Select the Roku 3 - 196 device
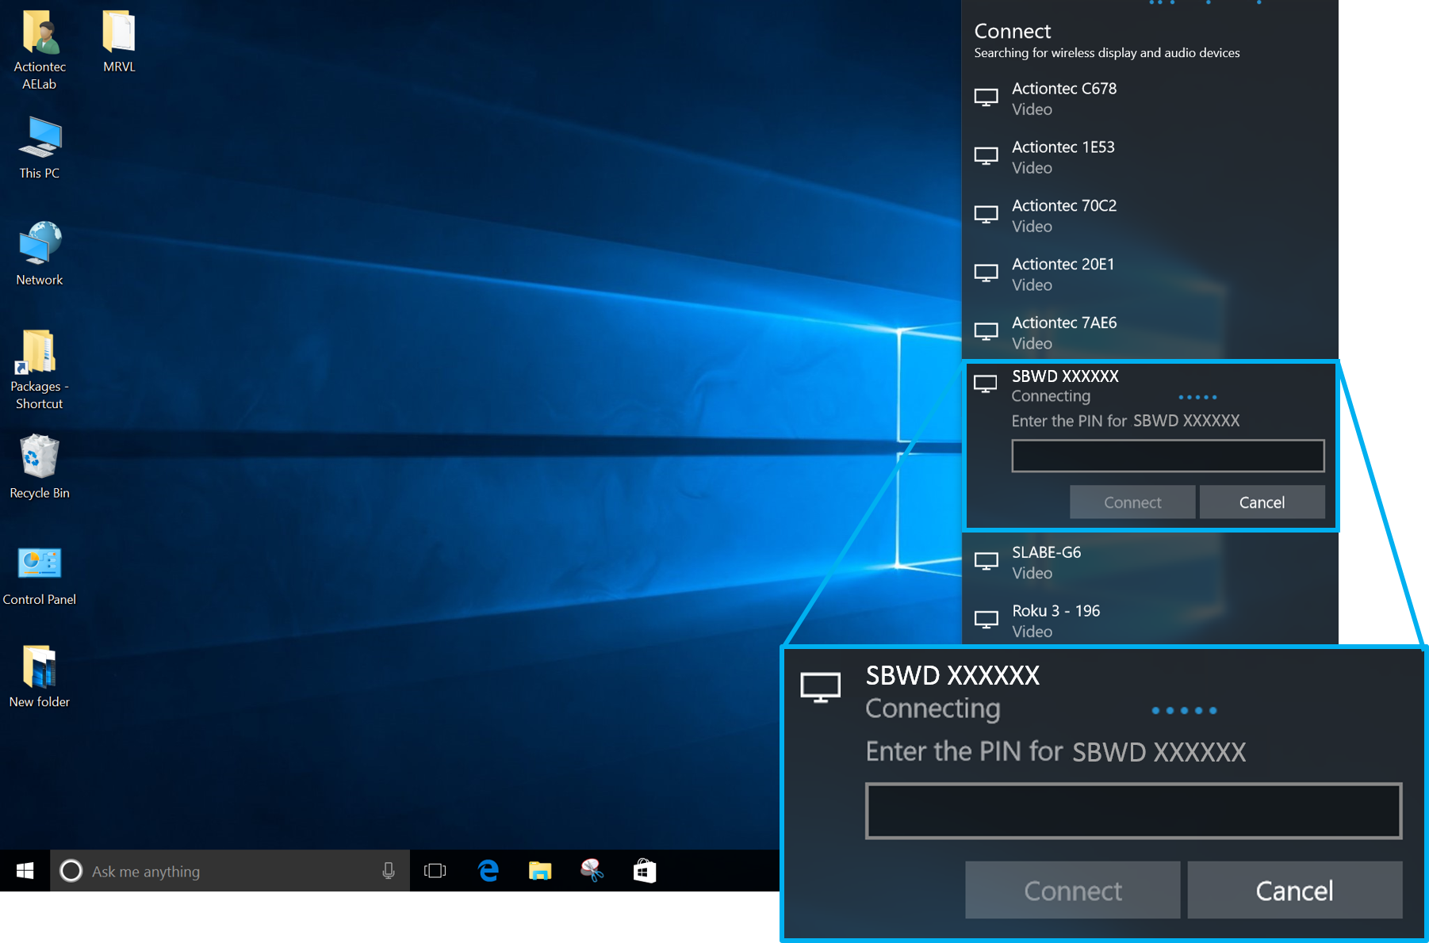The image size is (1429, 943). point(1055,620)
